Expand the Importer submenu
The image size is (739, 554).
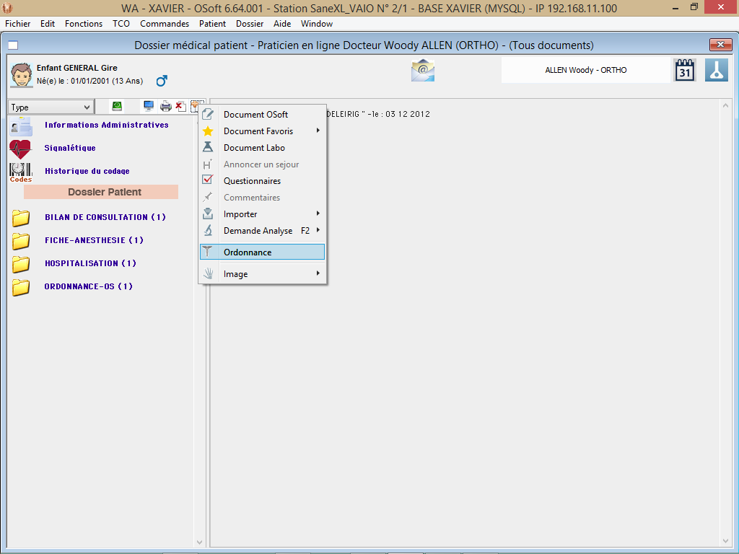click(263, 214)
